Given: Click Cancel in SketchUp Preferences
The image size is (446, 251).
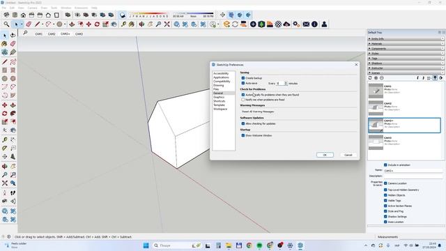Looking at the screenshot, I should (348, 155).
